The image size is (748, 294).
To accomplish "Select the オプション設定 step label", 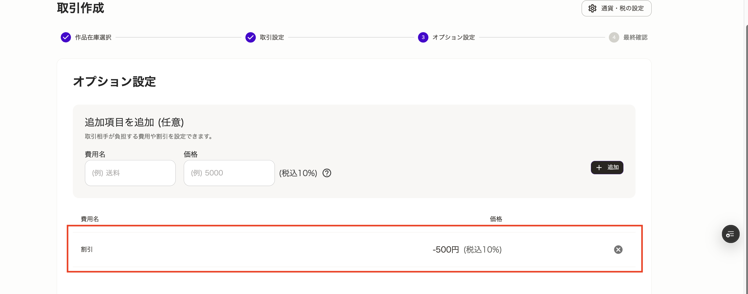I will (454, 37).
